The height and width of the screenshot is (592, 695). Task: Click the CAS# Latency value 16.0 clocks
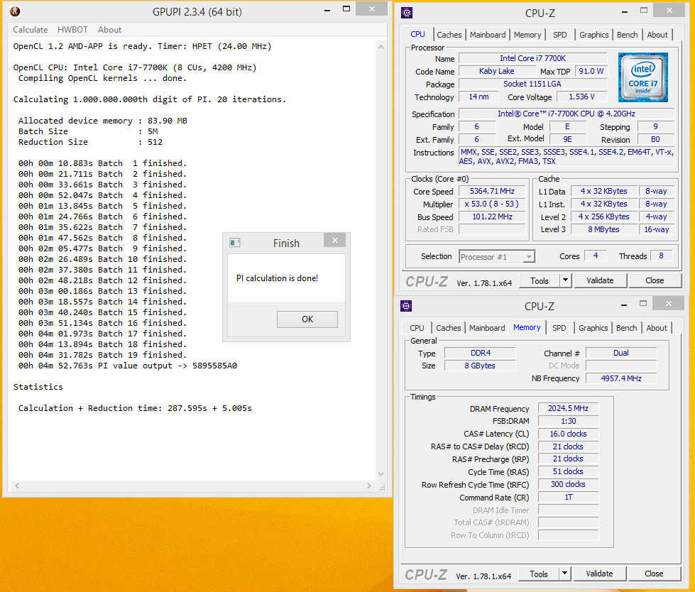pos(568,434)
